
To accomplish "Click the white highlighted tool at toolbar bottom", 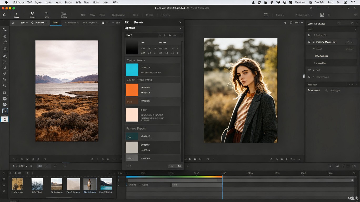I will (x=5, y=119).
